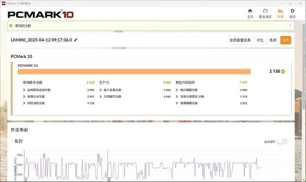Click the orange 关闭 button

[285, 40]
